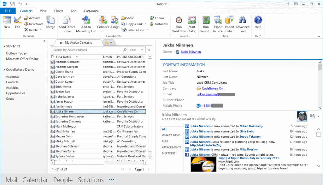This screenshot has height=185, width=323.
Task: Select the My Active Contacts view tab
Action: pyautogui.click(x=78, y=43)
